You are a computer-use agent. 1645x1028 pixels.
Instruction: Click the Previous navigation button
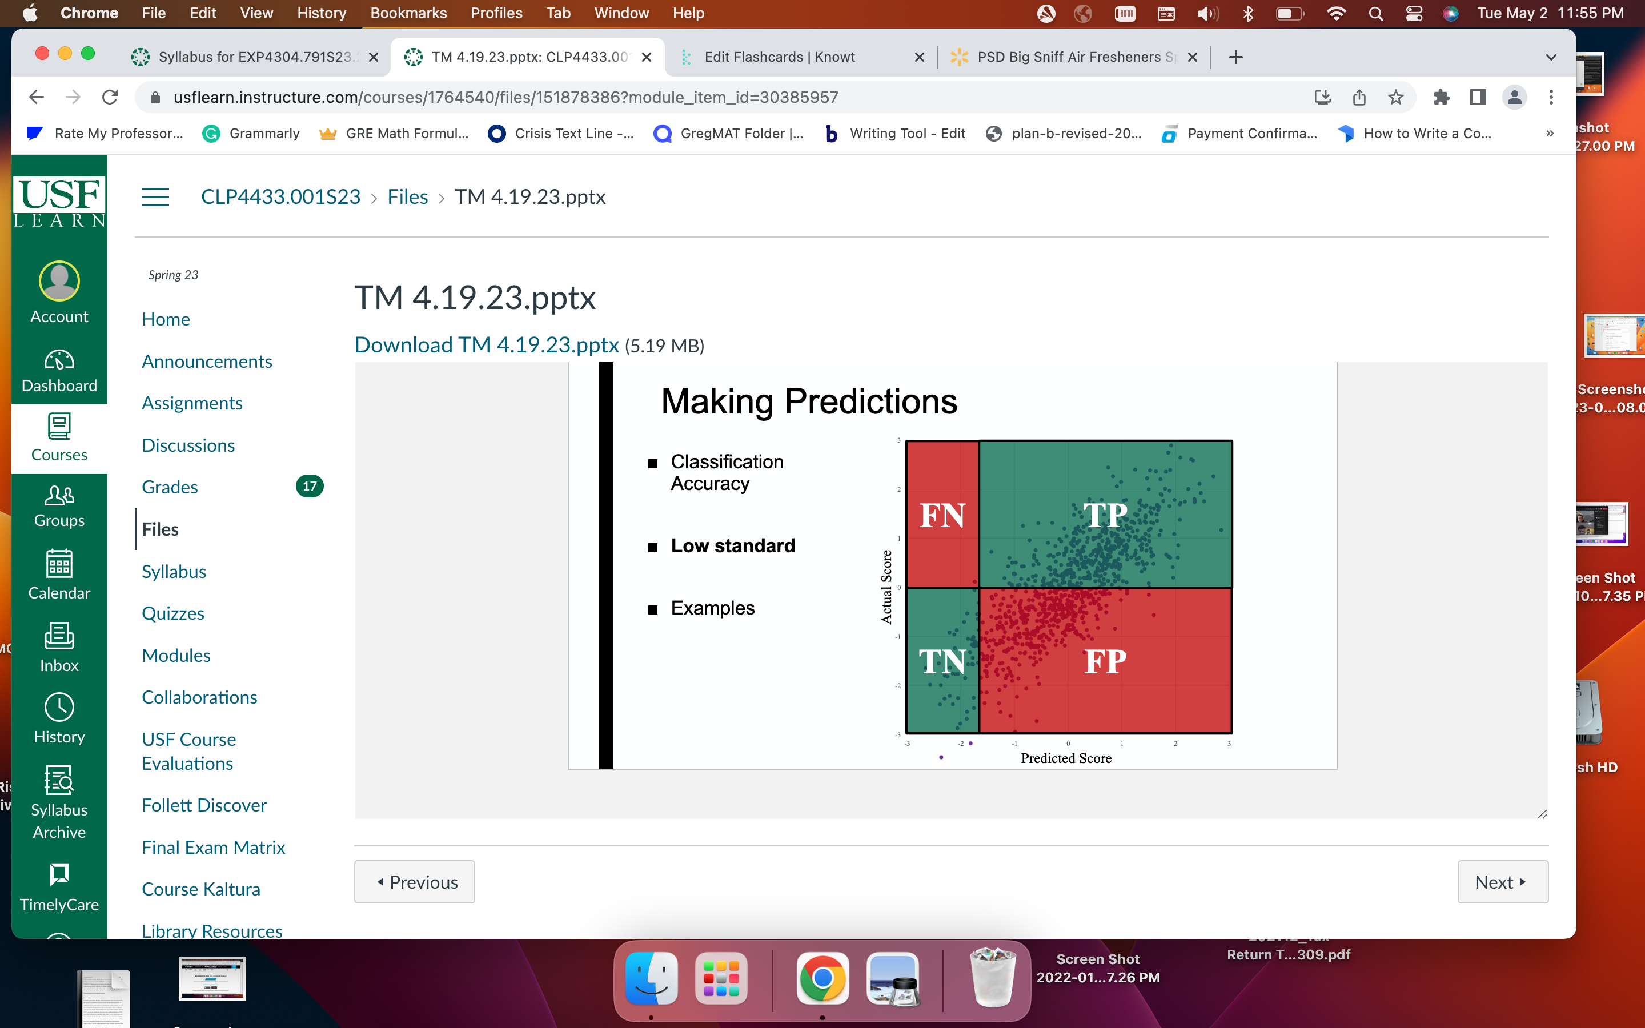pos(415,881)
